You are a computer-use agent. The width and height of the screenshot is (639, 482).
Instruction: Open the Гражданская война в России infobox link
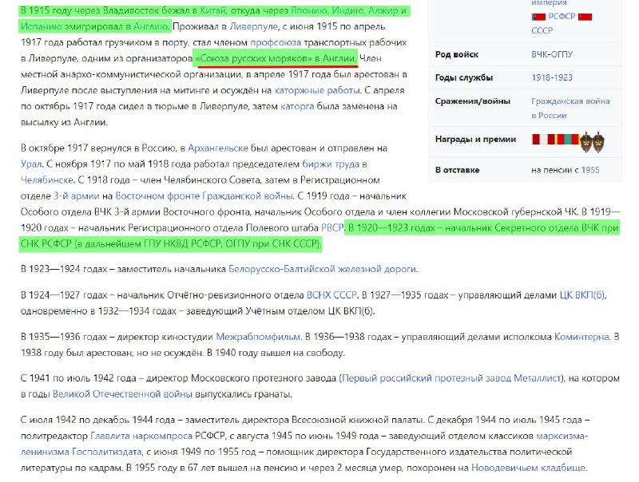click(x=570, y=109)
